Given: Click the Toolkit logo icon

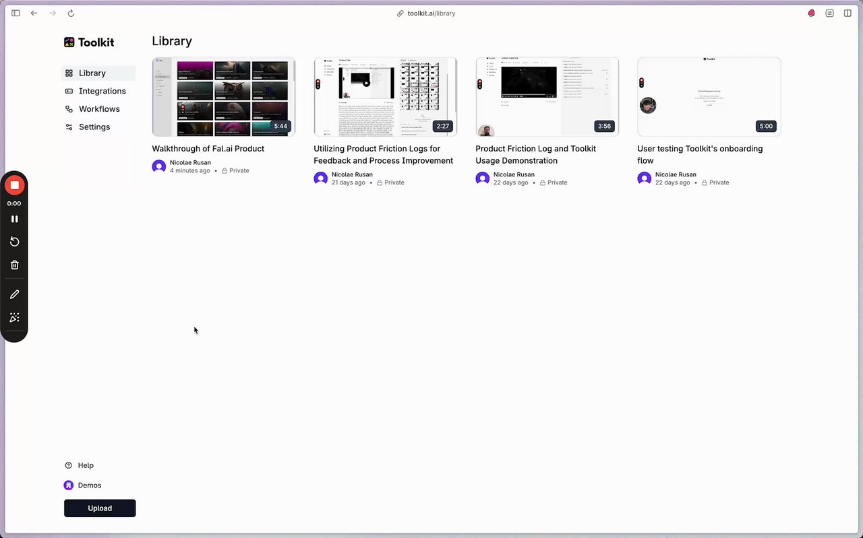Looking at the screenshot, I should click(x=69, y=42).
